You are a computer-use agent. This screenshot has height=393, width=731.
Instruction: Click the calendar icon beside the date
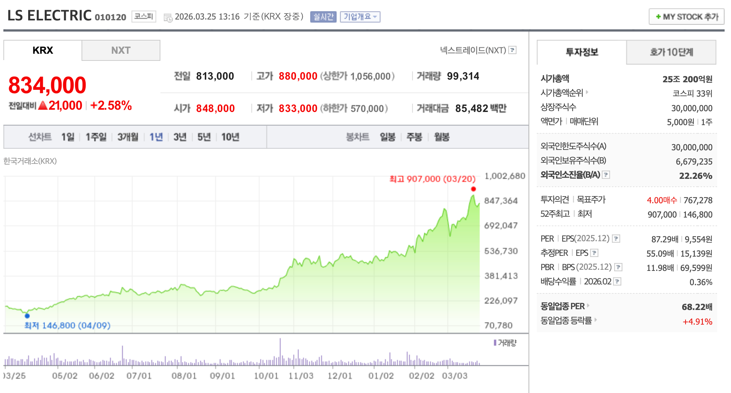click(168, 17)
